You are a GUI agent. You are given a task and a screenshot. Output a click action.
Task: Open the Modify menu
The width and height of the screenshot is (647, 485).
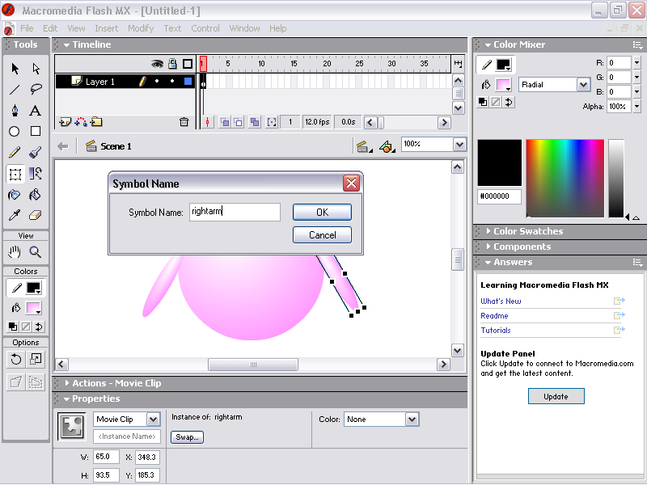[141, 28]
